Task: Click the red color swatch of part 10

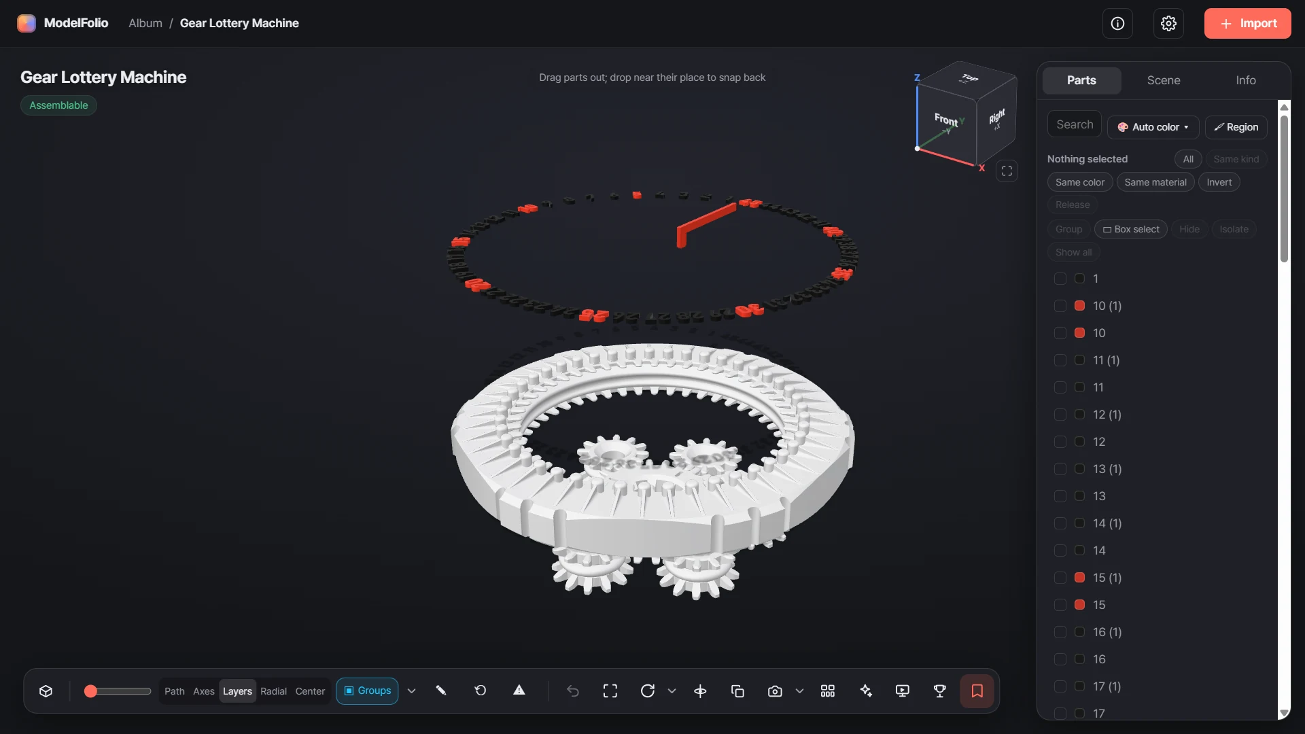Action: pos(1079,333)
